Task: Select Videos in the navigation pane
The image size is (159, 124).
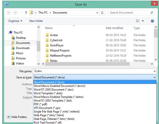Action: 20,63
